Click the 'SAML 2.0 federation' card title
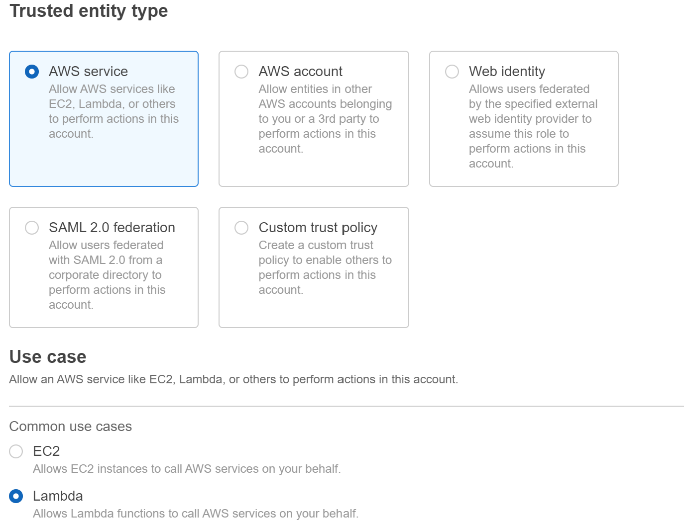 point(112,228)
